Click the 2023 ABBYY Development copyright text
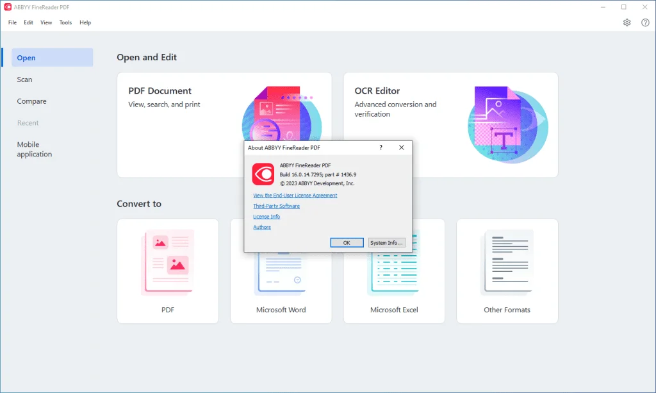This screenshot has height=393, width=656. coord(317,183)
